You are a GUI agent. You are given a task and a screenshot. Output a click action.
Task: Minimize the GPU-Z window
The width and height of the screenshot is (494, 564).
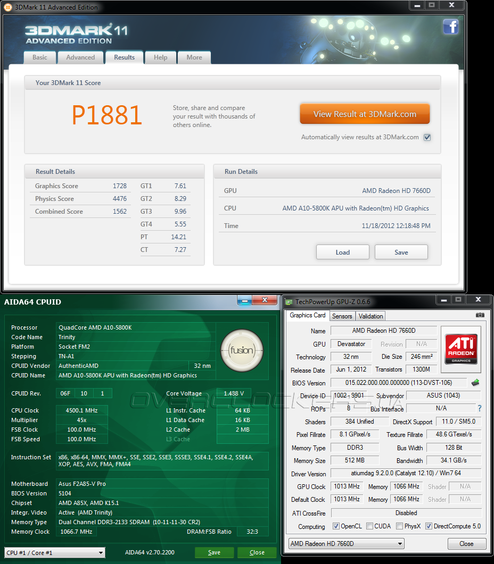(x=443, y=300)
